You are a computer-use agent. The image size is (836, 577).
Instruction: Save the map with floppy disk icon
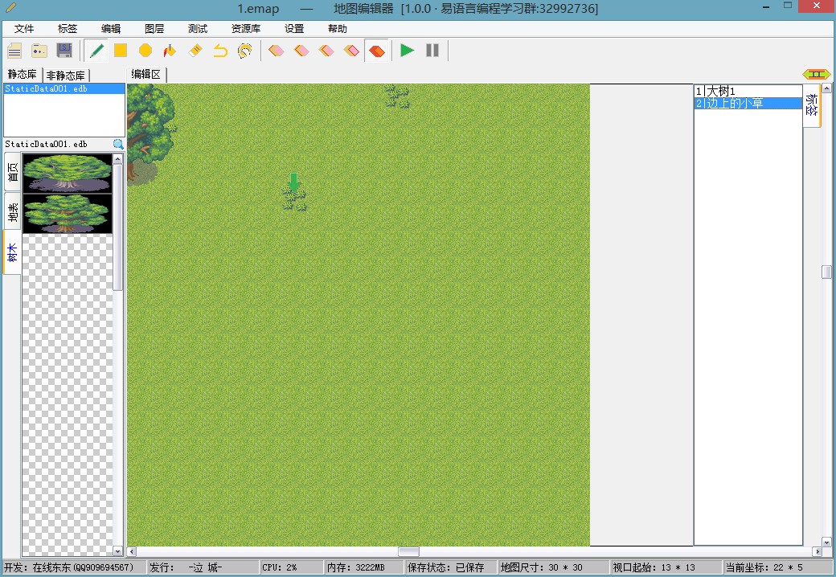64,51
